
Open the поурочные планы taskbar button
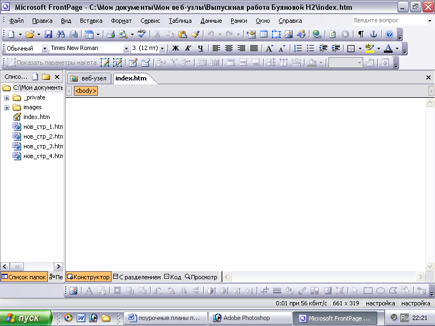(166, 318)
